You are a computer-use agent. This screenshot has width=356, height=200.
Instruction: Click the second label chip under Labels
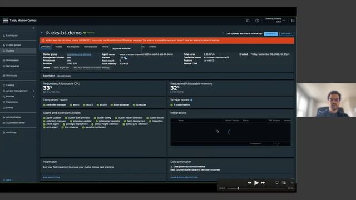(91, 68)
